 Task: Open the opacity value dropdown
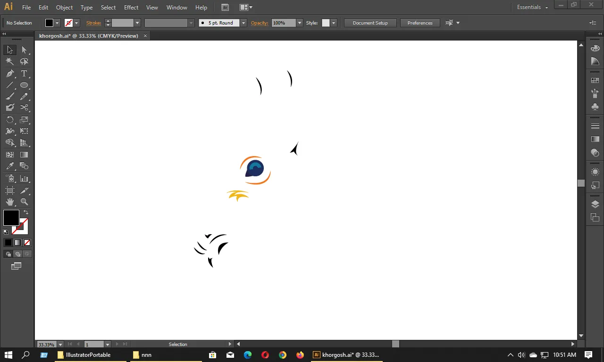click(299, 23)
